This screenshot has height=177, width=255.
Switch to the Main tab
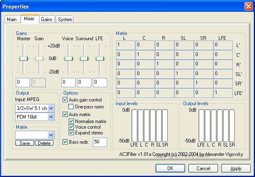tap(12, 19)
